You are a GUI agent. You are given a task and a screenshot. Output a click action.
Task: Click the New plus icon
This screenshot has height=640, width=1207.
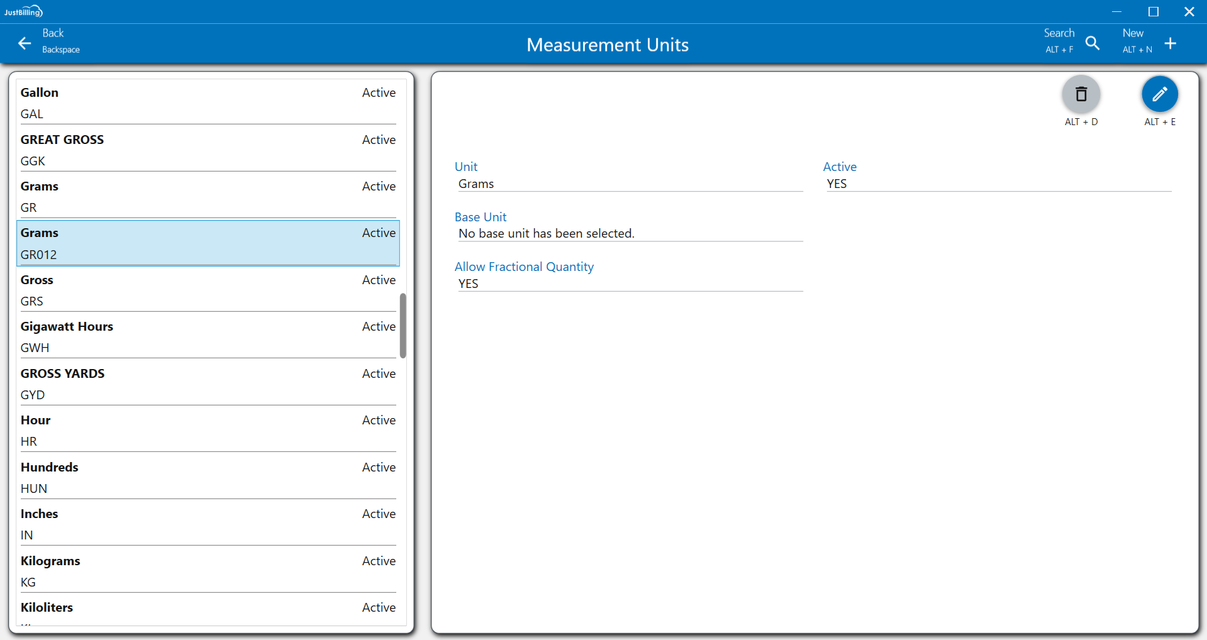click(1170, 43)
